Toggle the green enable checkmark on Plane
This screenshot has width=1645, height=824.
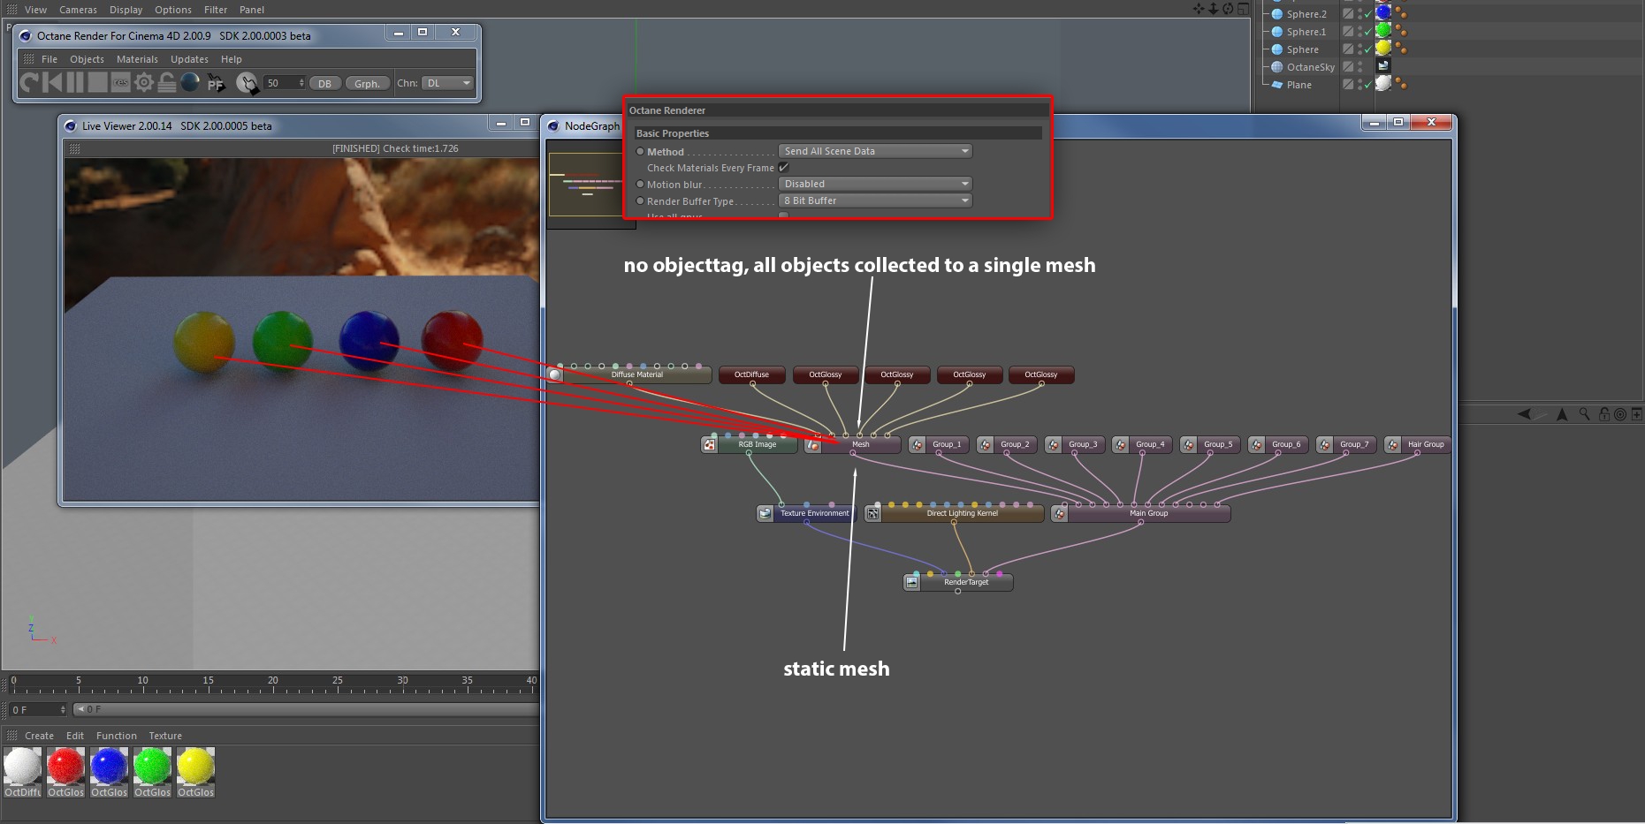1368,84
